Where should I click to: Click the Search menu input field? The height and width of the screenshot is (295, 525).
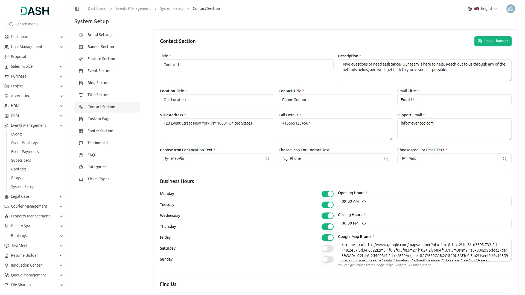point(38,24)
